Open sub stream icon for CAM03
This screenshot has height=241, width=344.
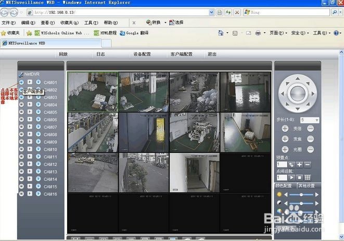(x=38, y=97)
